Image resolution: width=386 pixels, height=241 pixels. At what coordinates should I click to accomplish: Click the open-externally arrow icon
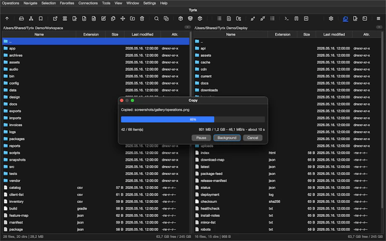tap(55, 18)
